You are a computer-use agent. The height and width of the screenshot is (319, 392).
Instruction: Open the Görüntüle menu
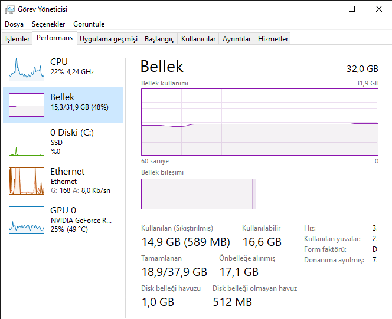[89, 24]
